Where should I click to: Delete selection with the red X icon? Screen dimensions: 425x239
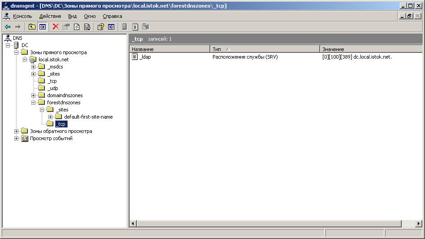point(56,26)
